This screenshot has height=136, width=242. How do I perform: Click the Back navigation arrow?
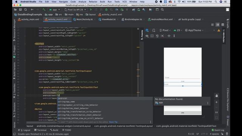[x=32, y=9]
